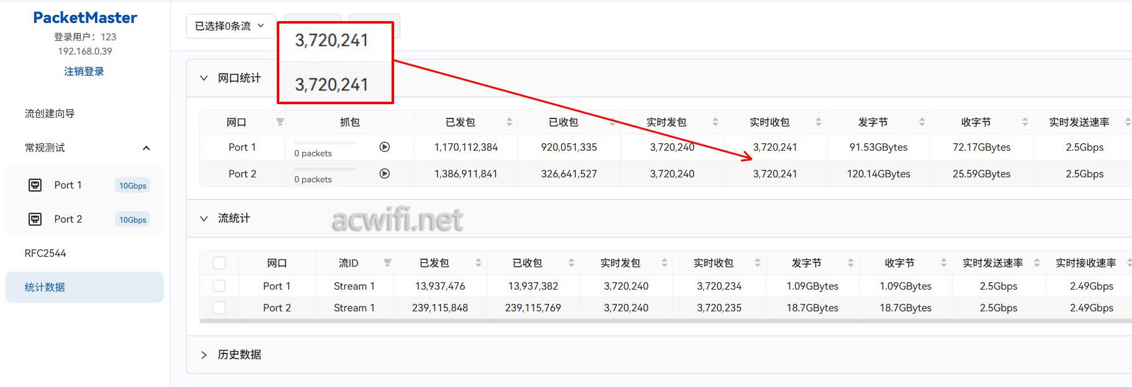Tick the select-all checkbox in flow table header
The image size is (1132, 387).
coord(219,263)
